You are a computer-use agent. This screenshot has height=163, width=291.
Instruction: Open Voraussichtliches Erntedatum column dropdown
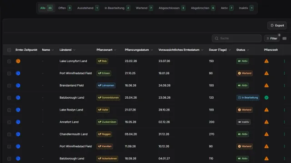click(x=202, y=50)
